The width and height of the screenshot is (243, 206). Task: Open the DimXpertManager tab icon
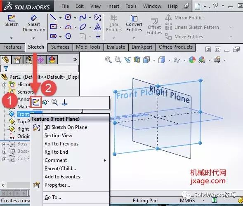pyautogui.click(x=40, y=60)
